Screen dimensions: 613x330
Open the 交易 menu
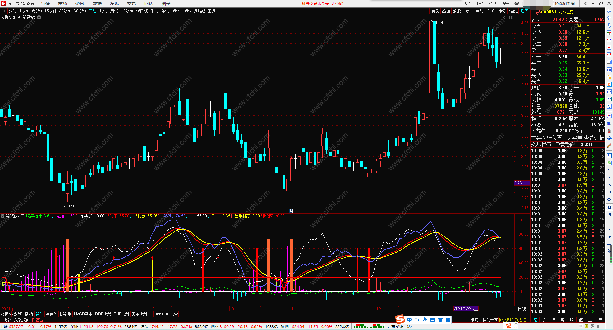132,4
